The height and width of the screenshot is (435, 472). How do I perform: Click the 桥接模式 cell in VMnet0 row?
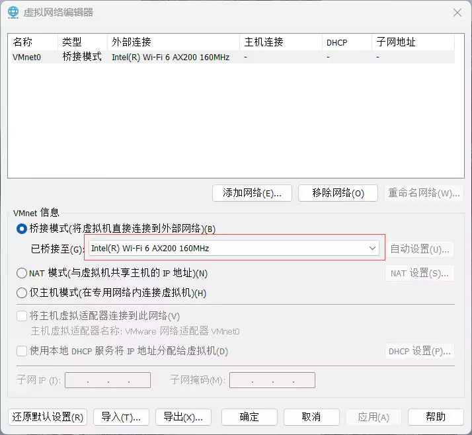click(82, 57)
